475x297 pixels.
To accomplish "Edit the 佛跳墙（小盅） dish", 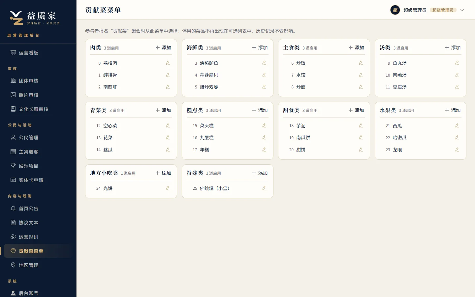I will 264,188.
